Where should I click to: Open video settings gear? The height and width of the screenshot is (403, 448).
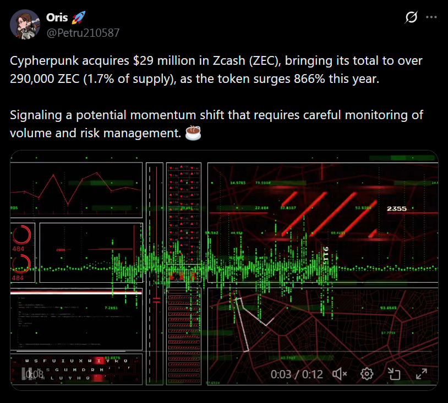pyautogui.click(x=367, y=374)
